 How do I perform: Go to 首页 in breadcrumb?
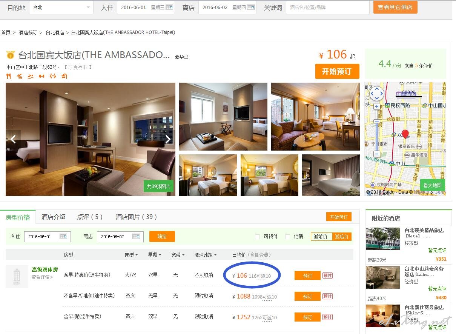click(6, 32)
